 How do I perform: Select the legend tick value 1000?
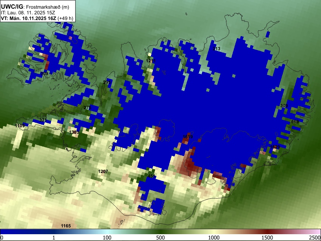214,238
